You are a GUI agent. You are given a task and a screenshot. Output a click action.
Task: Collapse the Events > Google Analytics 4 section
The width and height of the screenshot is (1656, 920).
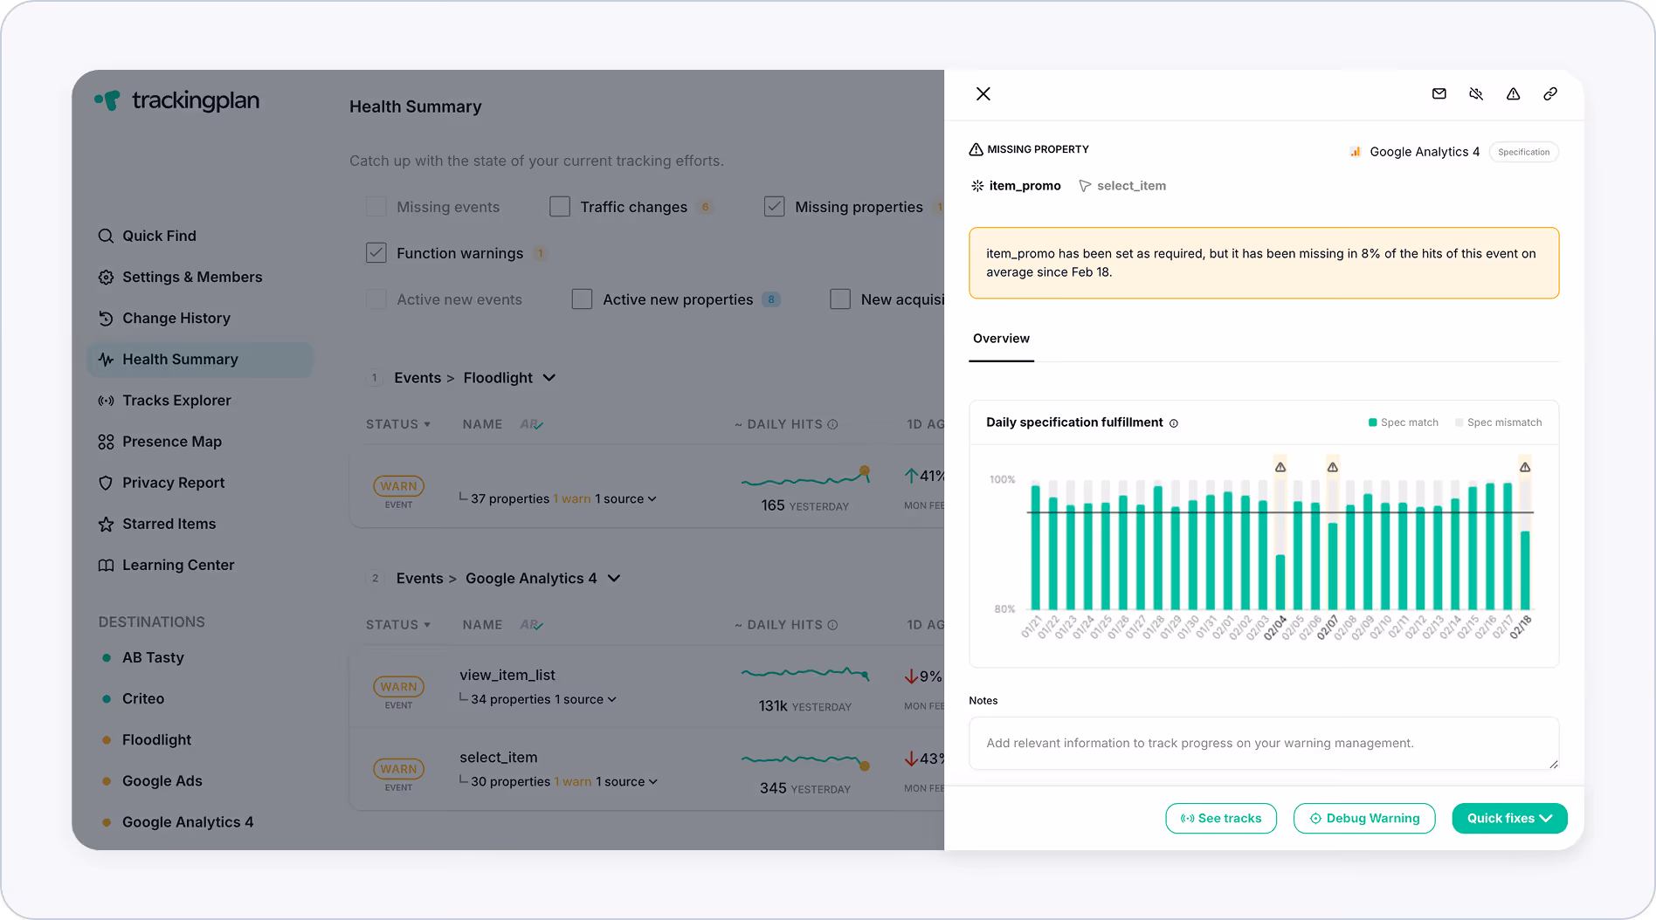pyautogui.click(x=614, y=579)
